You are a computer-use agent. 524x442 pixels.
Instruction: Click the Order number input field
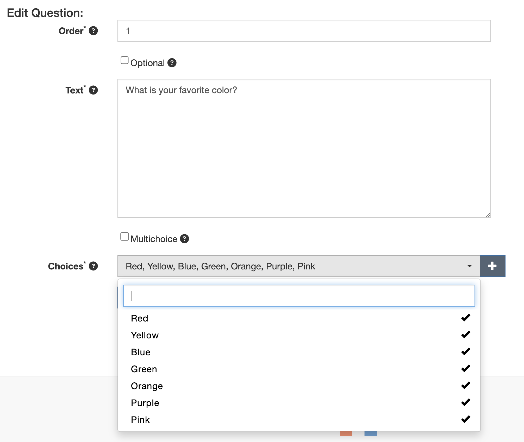pyautogui.click(x=304, y=31)
